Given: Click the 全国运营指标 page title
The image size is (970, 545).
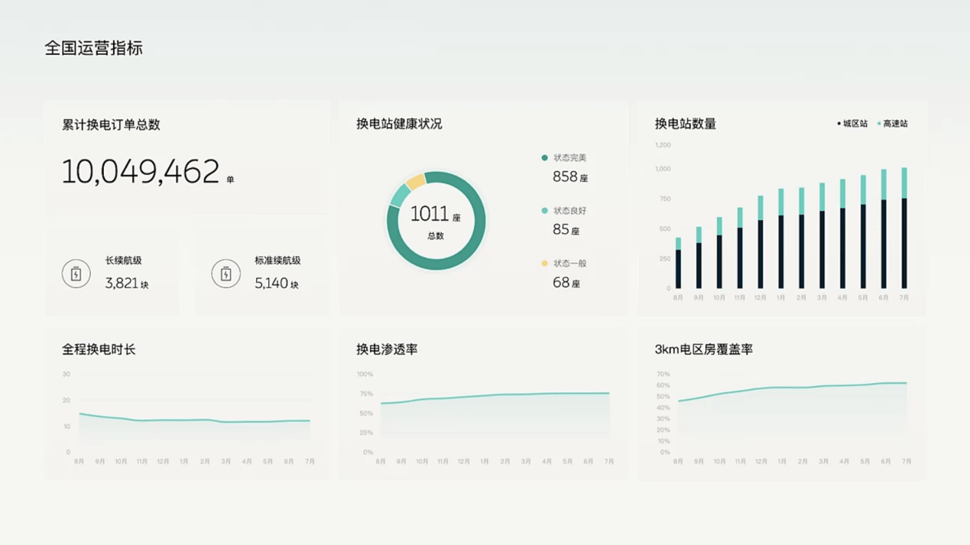Looking at the screenshot, I should pos(93,48).
